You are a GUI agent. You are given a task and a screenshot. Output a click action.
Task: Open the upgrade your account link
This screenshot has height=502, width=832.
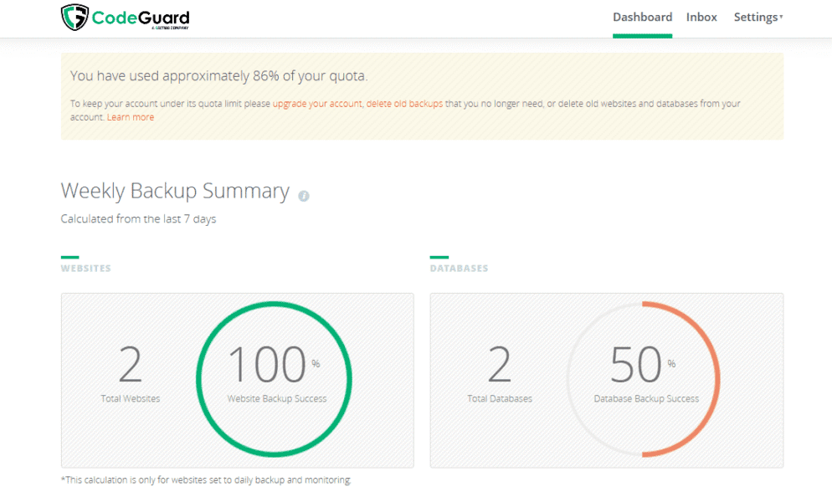tap(314, 103)
